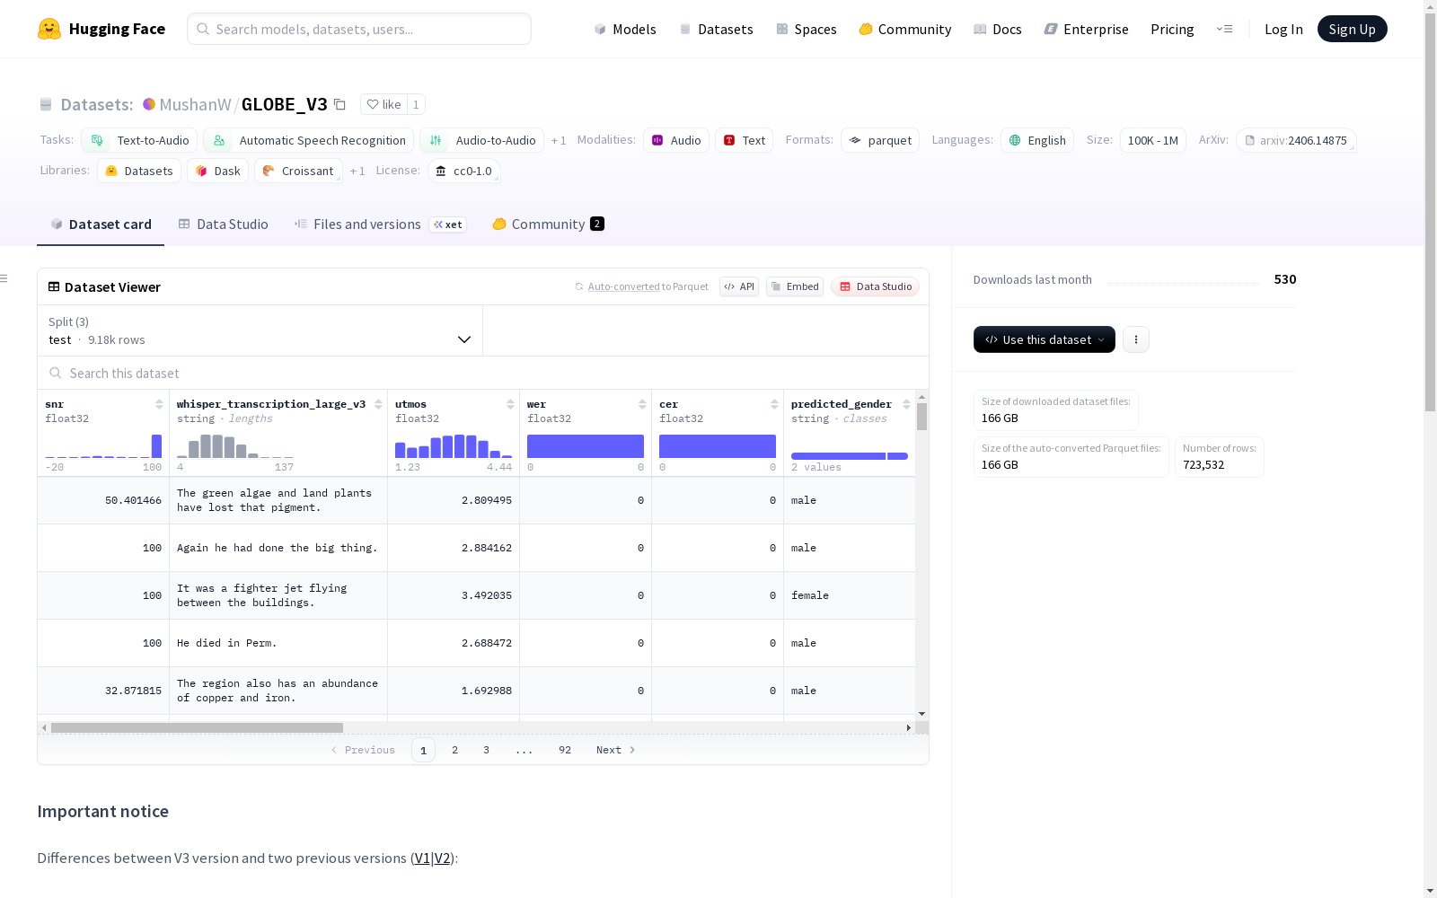1437x898 pixels.
Task: Open the arxiv:2406.14875 paper tag
Action: tap(1296, 140)
